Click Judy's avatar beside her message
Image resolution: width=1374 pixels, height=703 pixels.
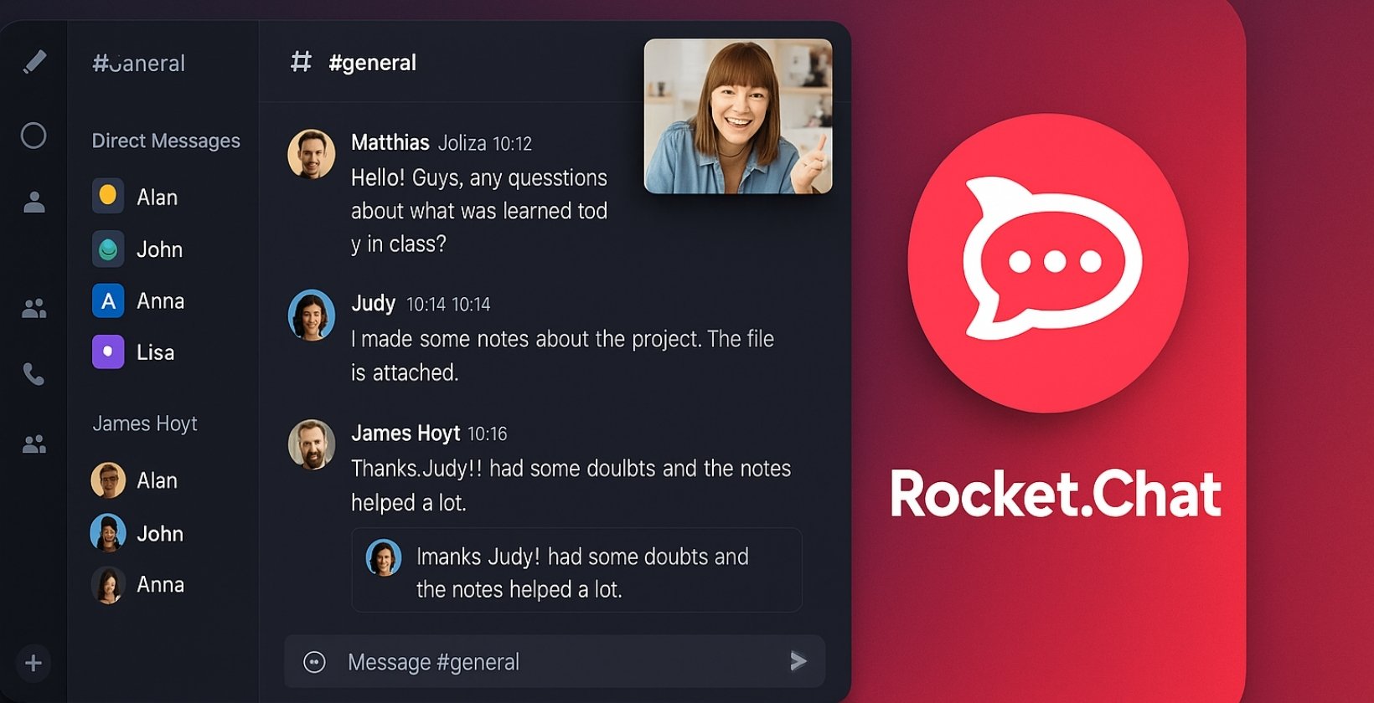click(x=312, y=316)
